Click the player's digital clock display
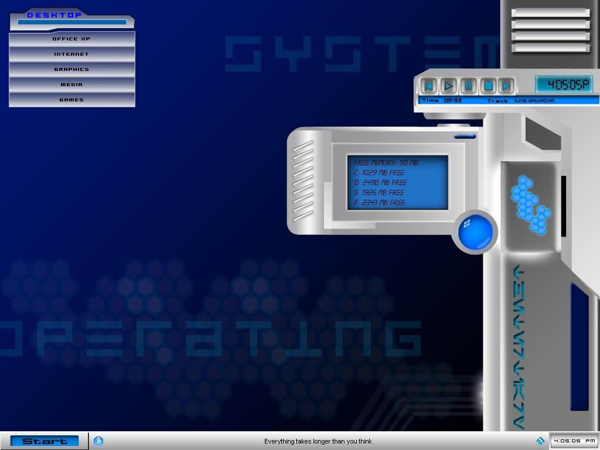 coord(564,84)
